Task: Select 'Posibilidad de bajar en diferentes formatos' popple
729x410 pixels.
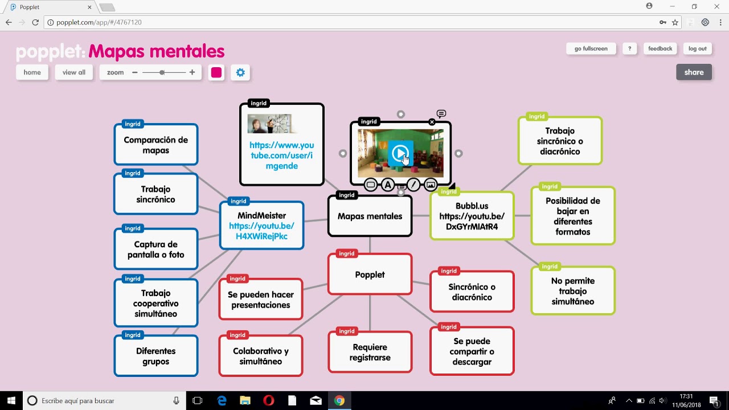Action: coord(573,216)
